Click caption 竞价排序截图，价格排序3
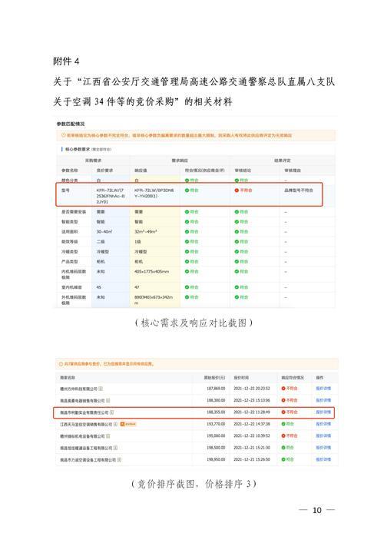Viewport: 384px width, 543px height. tap(194, 484)
